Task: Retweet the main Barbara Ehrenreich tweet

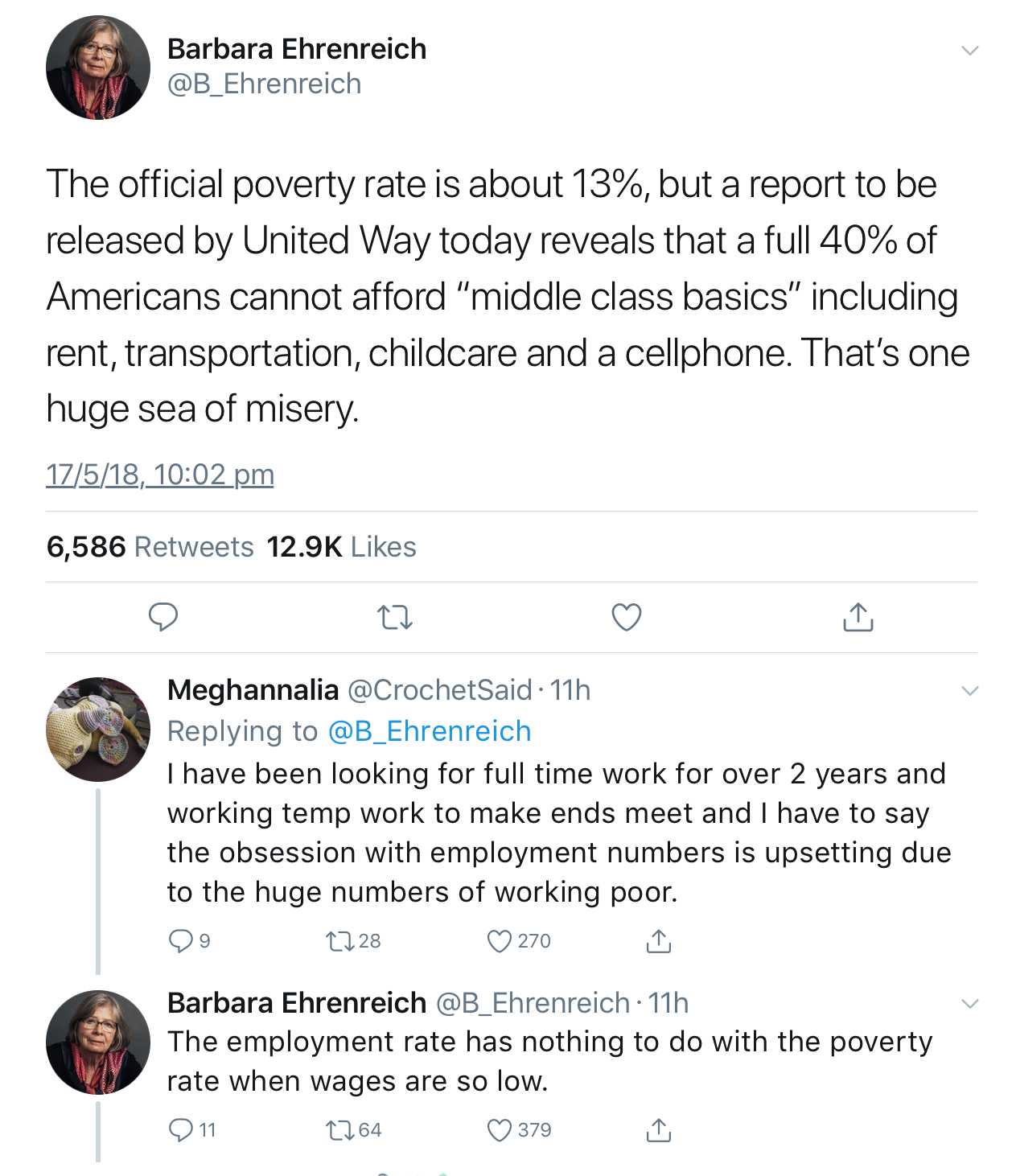Action: pyautogui.click(x=395, y=618)
